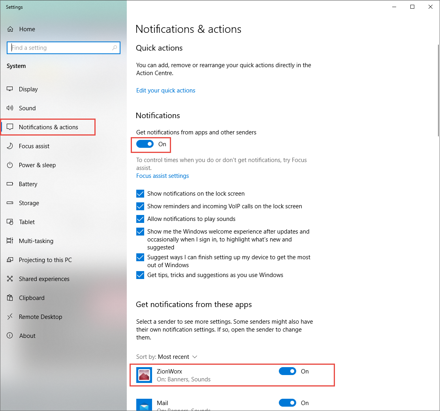Switch off Mail notifications toggle

288,403
